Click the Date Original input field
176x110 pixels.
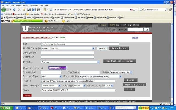[x=51, y=72]
